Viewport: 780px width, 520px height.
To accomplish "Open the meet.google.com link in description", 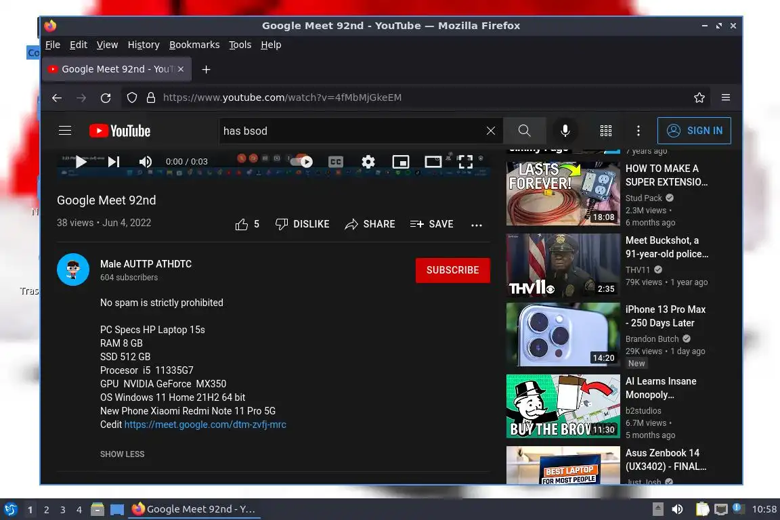I will (x=205, y=425).
